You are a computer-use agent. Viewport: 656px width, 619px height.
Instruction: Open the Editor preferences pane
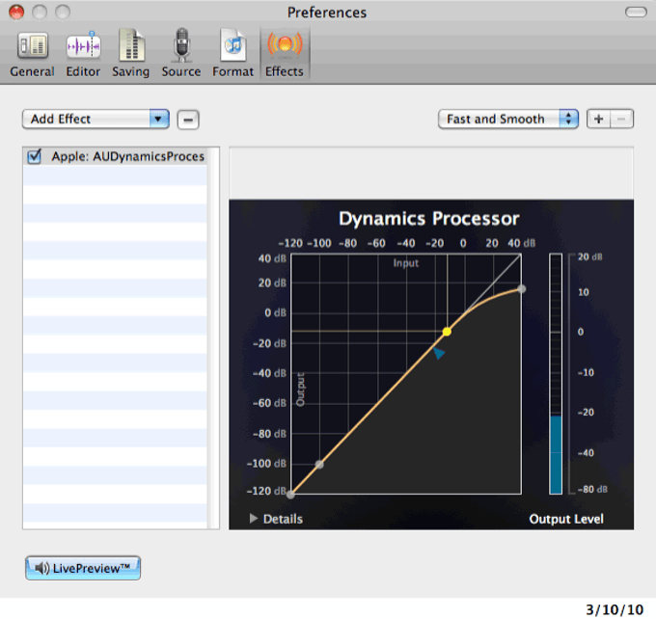pos(83,54)
